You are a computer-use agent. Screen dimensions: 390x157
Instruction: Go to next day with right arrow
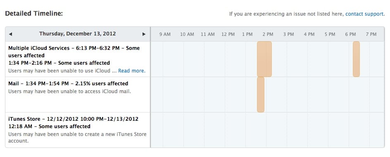[x=144, y=34]
